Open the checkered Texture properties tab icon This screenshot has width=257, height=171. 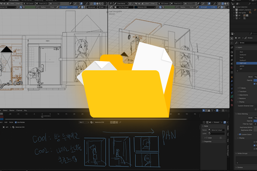click(232, 105)
